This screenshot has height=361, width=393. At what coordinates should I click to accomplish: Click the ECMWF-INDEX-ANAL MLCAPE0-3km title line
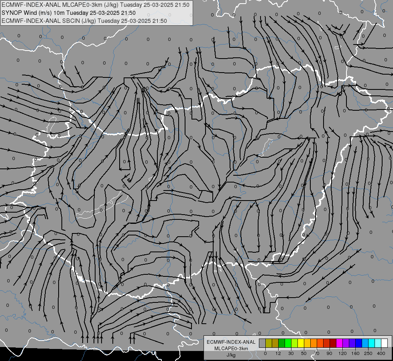point(96,5)
